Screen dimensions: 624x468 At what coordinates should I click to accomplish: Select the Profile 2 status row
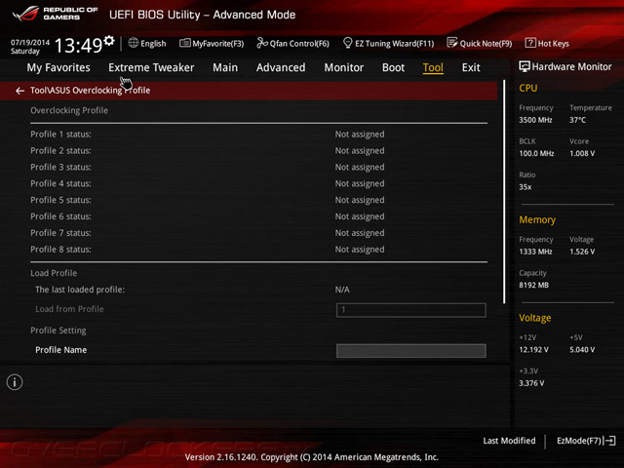coord(258,151)
